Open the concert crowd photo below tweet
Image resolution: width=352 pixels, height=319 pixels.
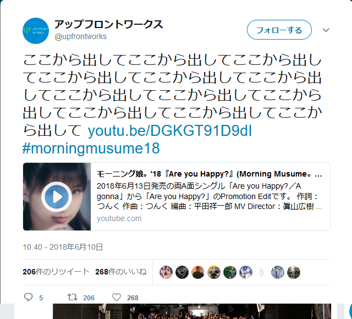point(192,311)
